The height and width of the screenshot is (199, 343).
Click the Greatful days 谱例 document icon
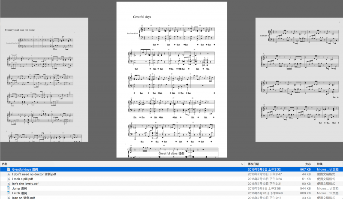tap(9, 169)
